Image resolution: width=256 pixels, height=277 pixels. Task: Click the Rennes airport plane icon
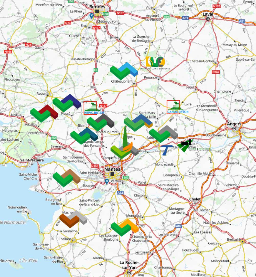click(x=91, y=16)
